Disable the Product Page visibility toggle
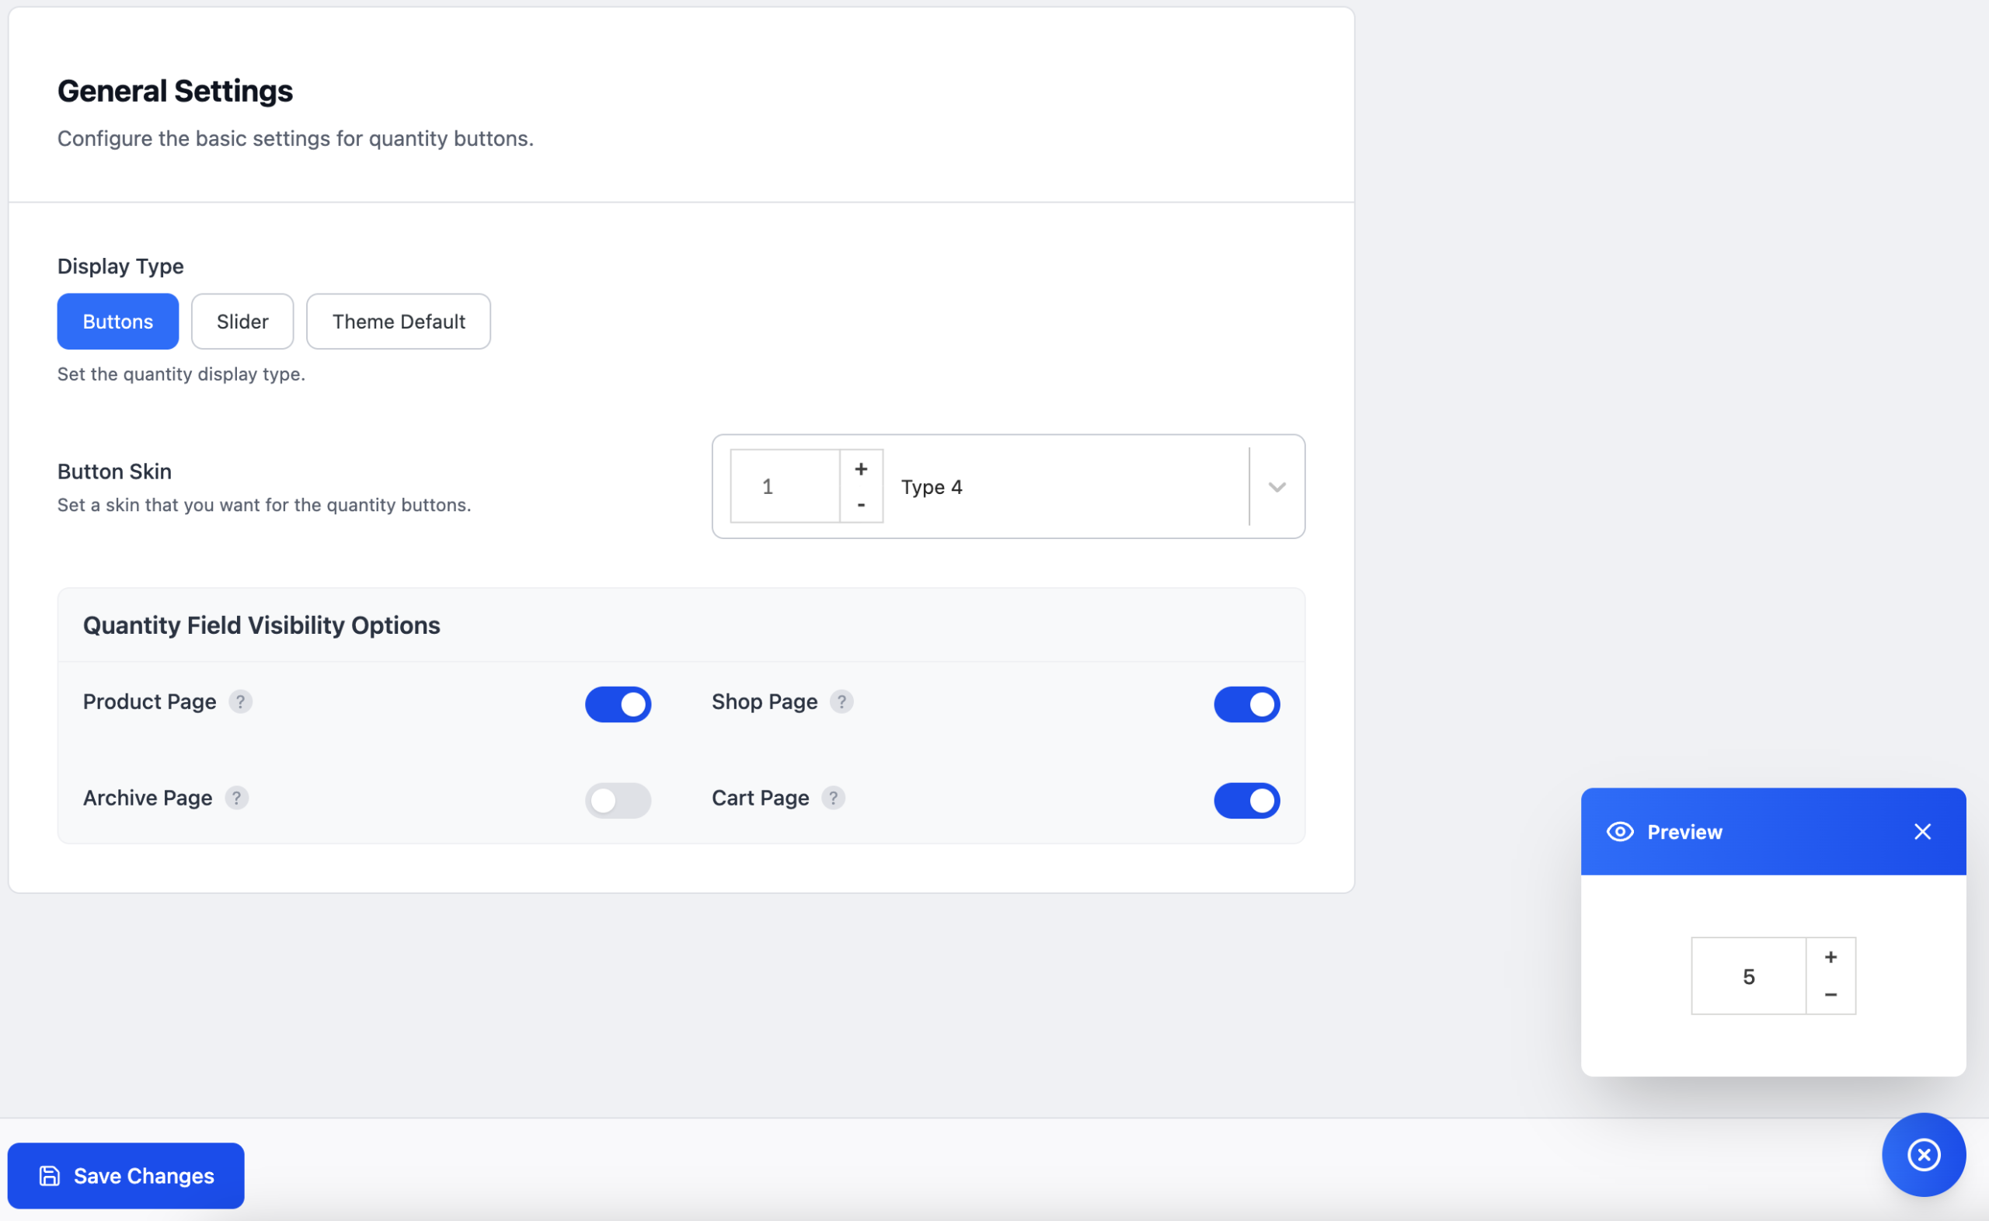The width and height of the screenshot is (1989, 1221). pos(618,704)
